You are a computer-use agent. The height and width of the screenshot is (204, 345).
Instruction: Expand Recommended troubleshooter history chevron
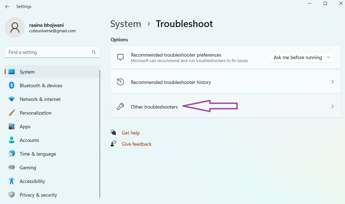pyautogui.click(x=332, y=82)
